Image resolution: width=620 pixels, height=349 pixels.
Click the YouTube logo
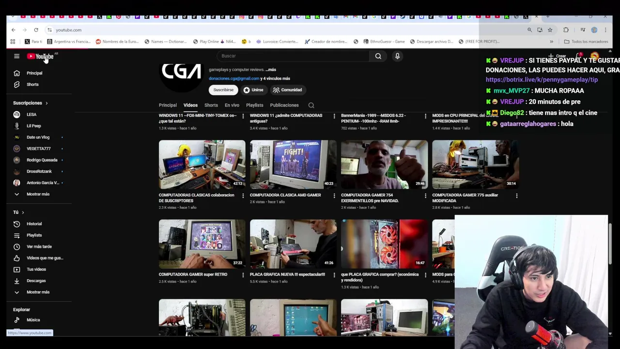click(x=40, y=57)
